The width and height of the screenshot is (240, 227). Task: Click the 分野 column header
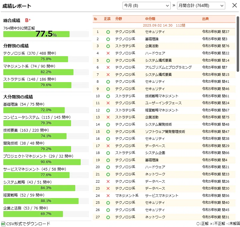point(119,19)
